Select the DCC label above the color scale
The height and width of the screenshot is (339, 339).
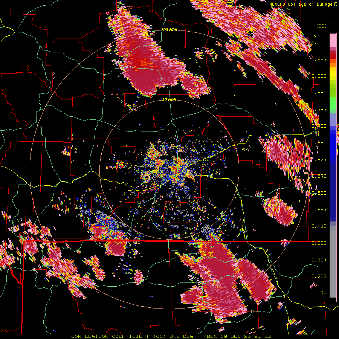click(331, 23)
